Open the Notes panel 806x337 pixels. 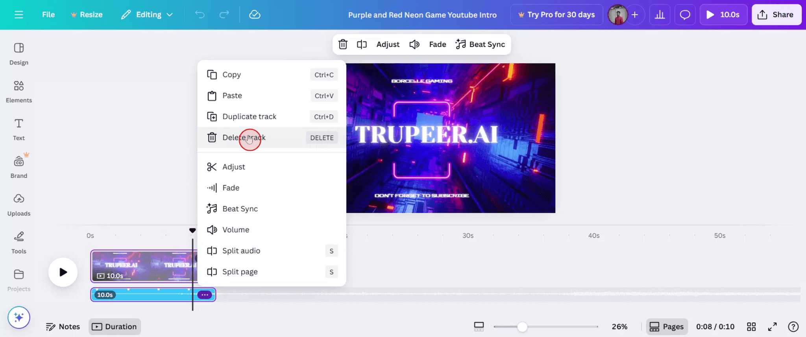[x=63, y=327]
